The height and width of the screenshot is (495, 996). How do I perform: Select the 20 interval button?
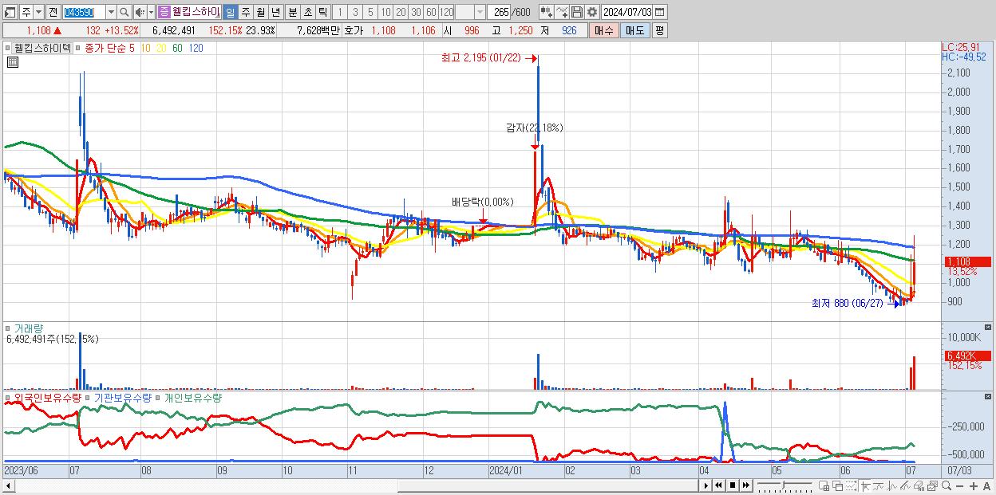(x=401, y=12)
